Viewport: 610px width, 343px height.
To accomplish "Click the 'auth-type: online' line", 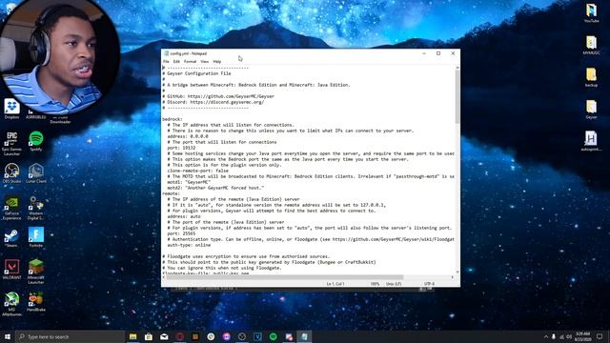I will click(189, 245).
